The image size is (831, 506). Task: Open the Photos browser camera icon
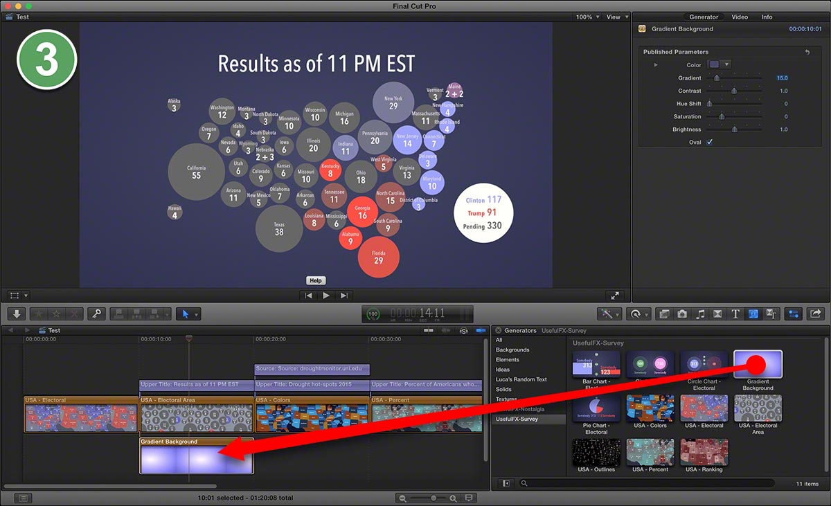(682, 314)
